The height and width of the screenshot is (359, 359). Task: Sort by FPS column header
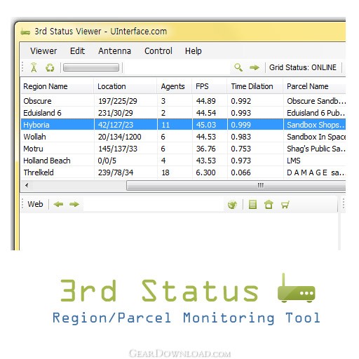(210, 86)
